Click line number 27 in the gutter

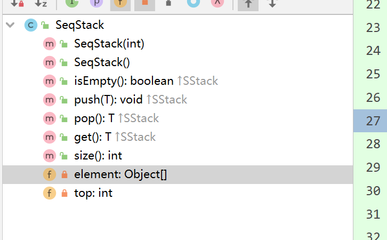[373, 121]
